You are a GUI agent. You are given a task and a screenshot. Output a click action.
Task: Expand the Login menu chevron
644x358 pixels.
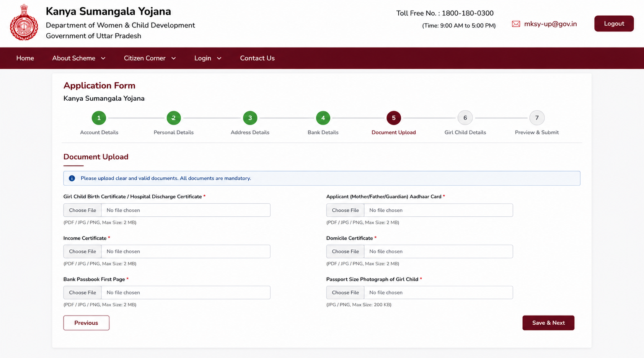tap(219, 59)
